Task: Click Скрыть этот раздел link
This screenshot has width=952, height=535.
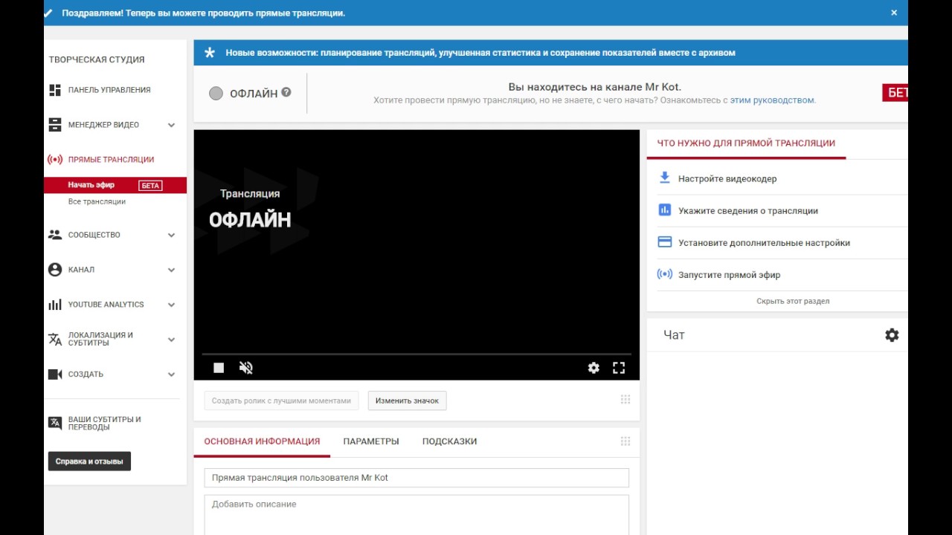Action: [793, 301]
